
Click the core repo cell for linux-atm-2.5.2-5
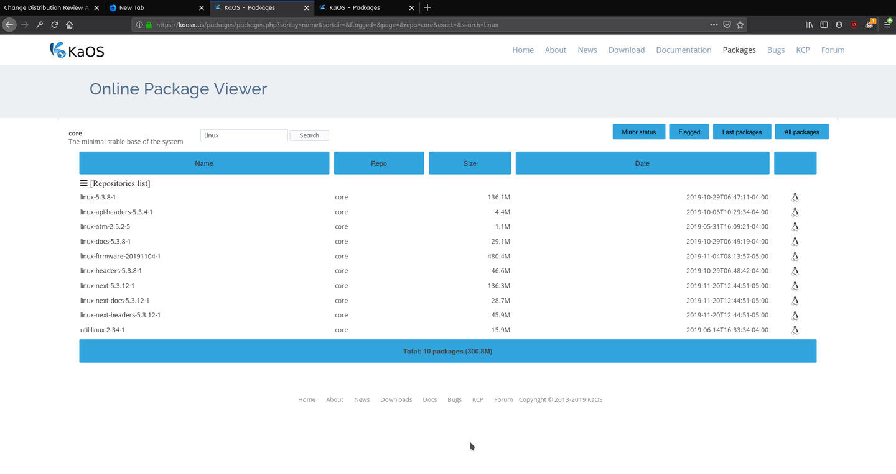tap(341, 227)
